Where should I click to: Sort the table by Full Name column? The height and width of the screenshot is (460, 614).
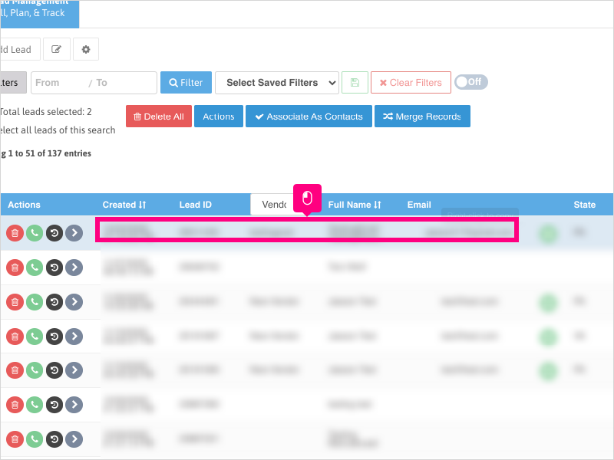tap(355, 205)
